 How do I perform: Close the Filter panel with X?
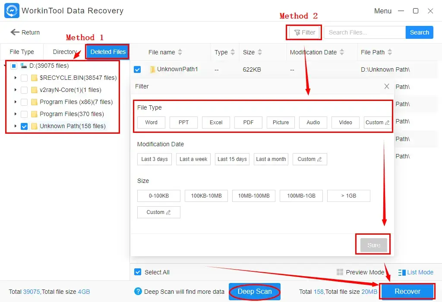pos(387,86)
